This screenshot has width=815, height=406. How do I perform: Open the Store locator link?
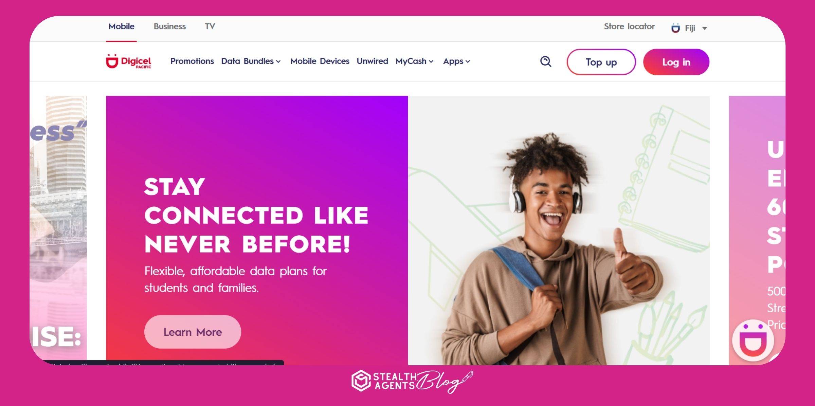pyautogui.click(x=629, y=26)
